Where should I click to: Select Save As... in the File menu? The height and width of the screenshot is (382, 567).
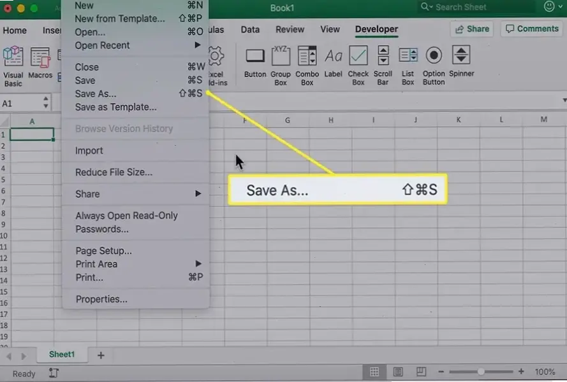[135, 94]
